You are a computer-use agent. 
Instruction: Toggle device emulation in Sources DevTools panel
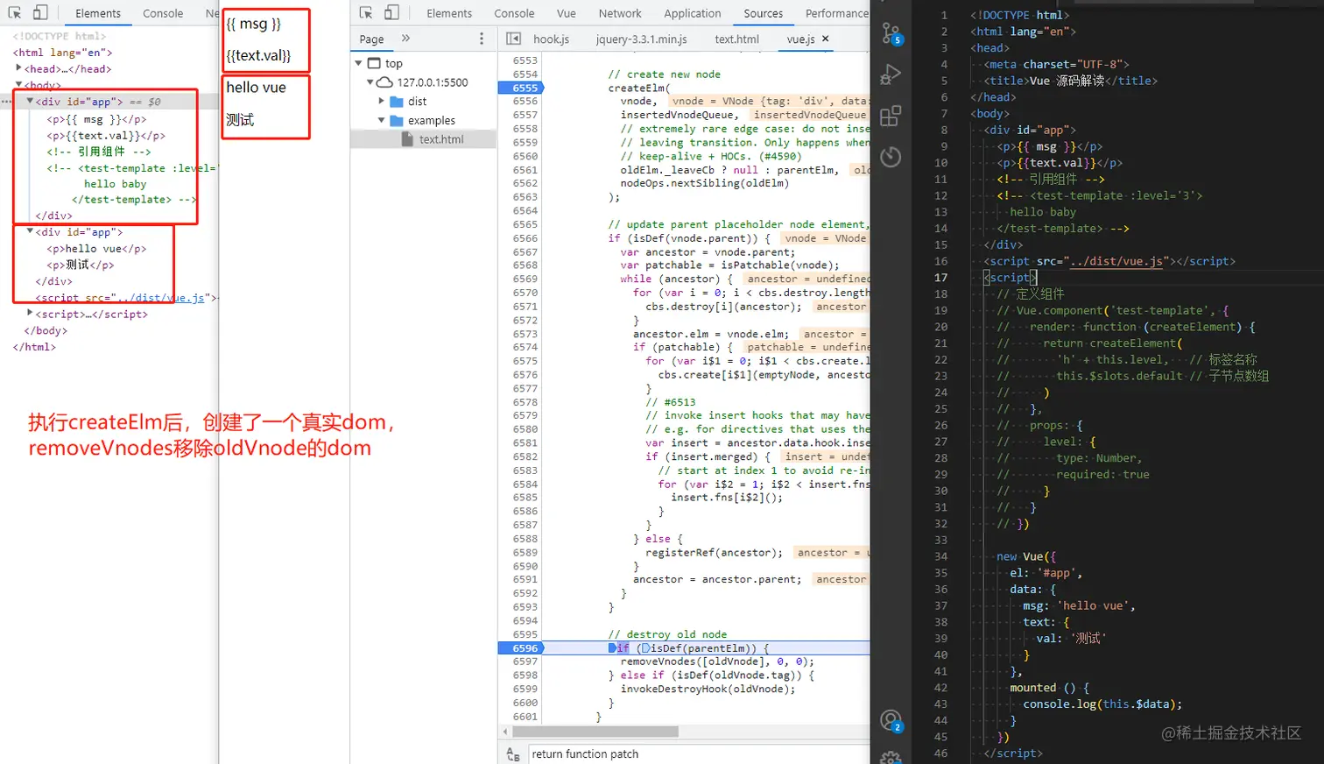coord(391,13)
